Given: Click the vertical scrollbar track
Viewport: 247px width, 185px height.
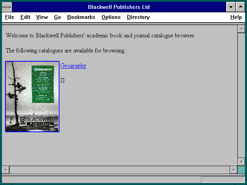Looking at the screenshot, I should click(241, 95).
